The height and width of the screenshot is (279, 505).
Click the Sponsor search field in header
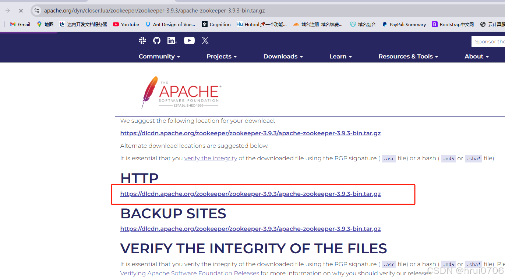[488, 42]
